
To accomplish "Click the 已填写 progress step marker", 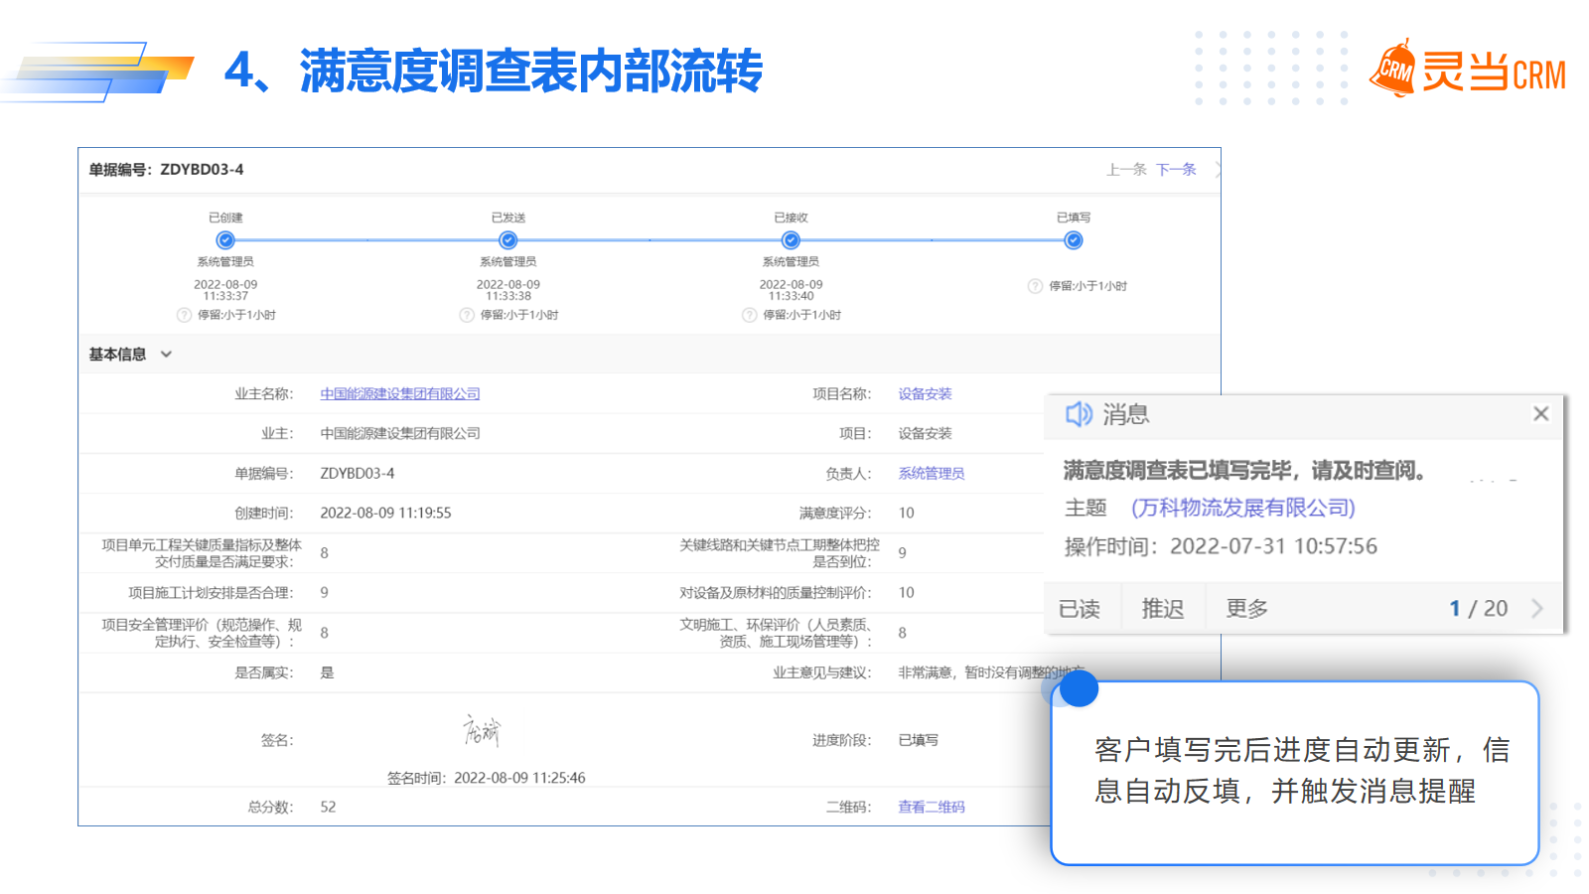I will (x=1074, y=240).
